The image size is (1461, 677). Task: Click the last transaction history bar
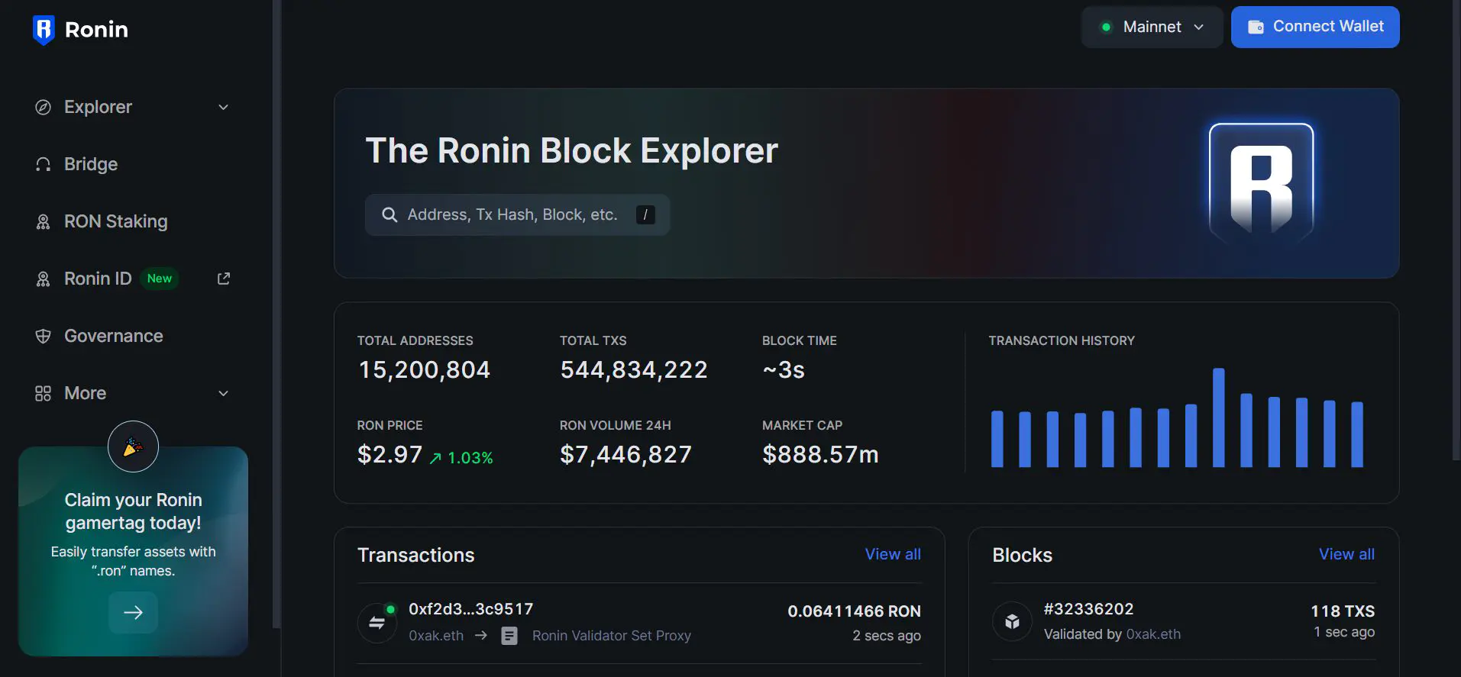coord(1357,434)
